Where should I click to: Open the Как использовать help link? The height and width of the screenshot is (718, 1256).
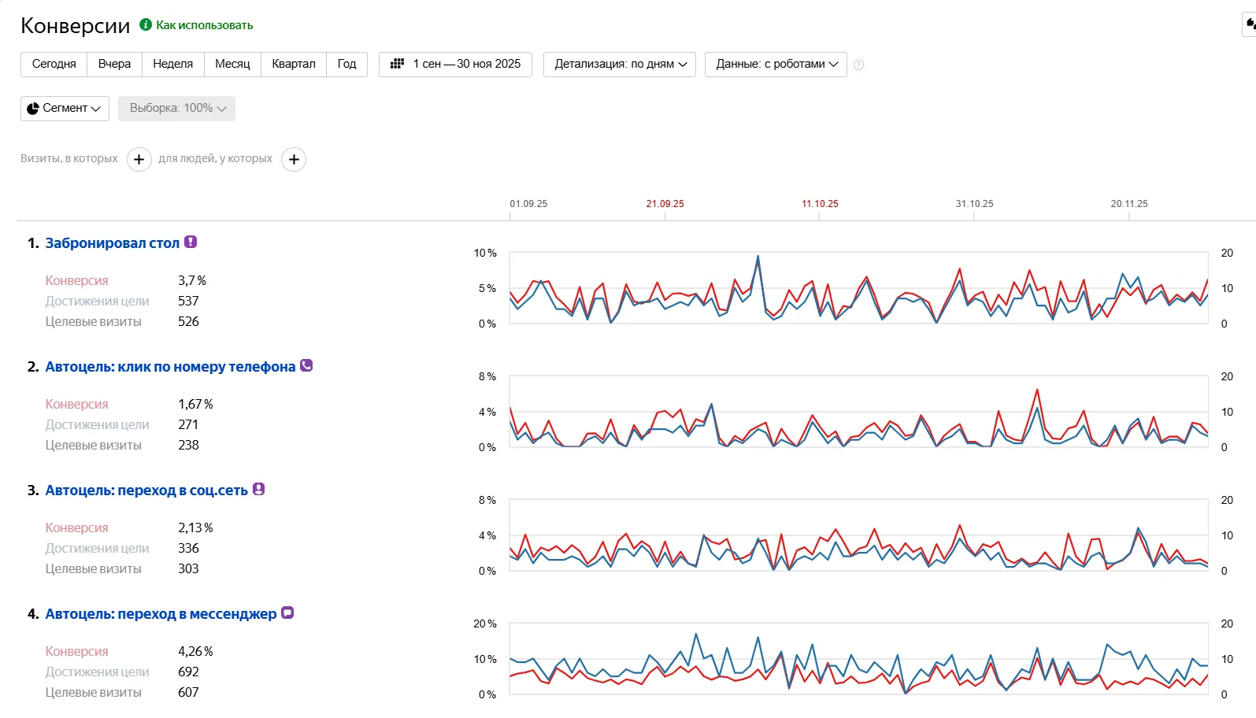pos(204,25)
